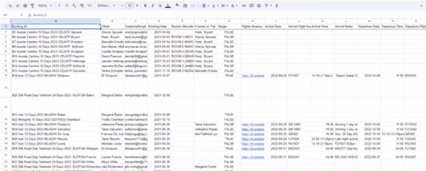The width and height of the screenshot is (426, 171).
Task: Toggle strikethrough formatting
Action: [160, 6]
